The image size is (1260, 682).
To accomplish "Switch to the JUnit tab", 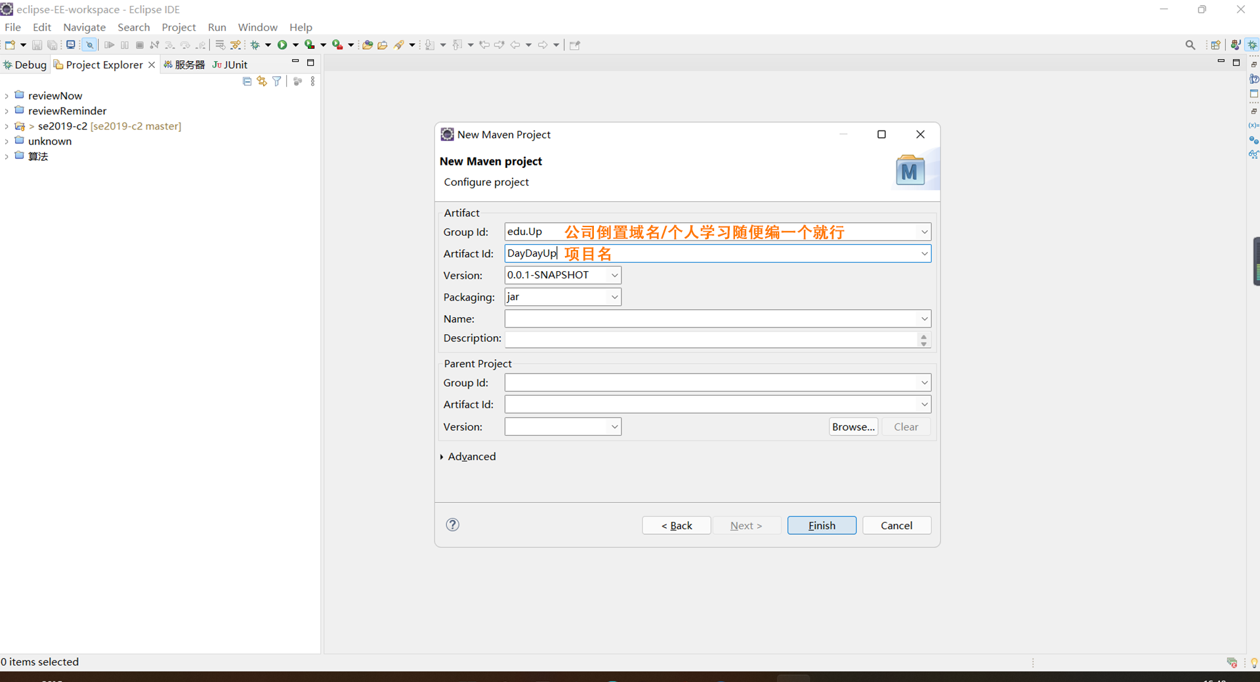I will 229,64.
